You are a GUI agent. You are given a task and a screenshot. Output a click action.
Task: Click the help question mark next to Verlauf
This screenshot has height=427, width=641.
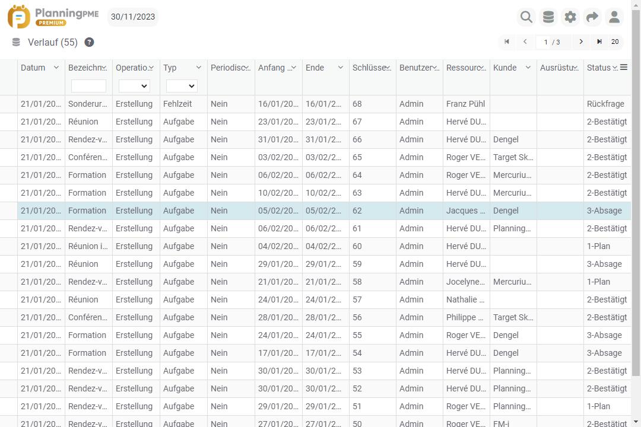(x=89, y=42)
